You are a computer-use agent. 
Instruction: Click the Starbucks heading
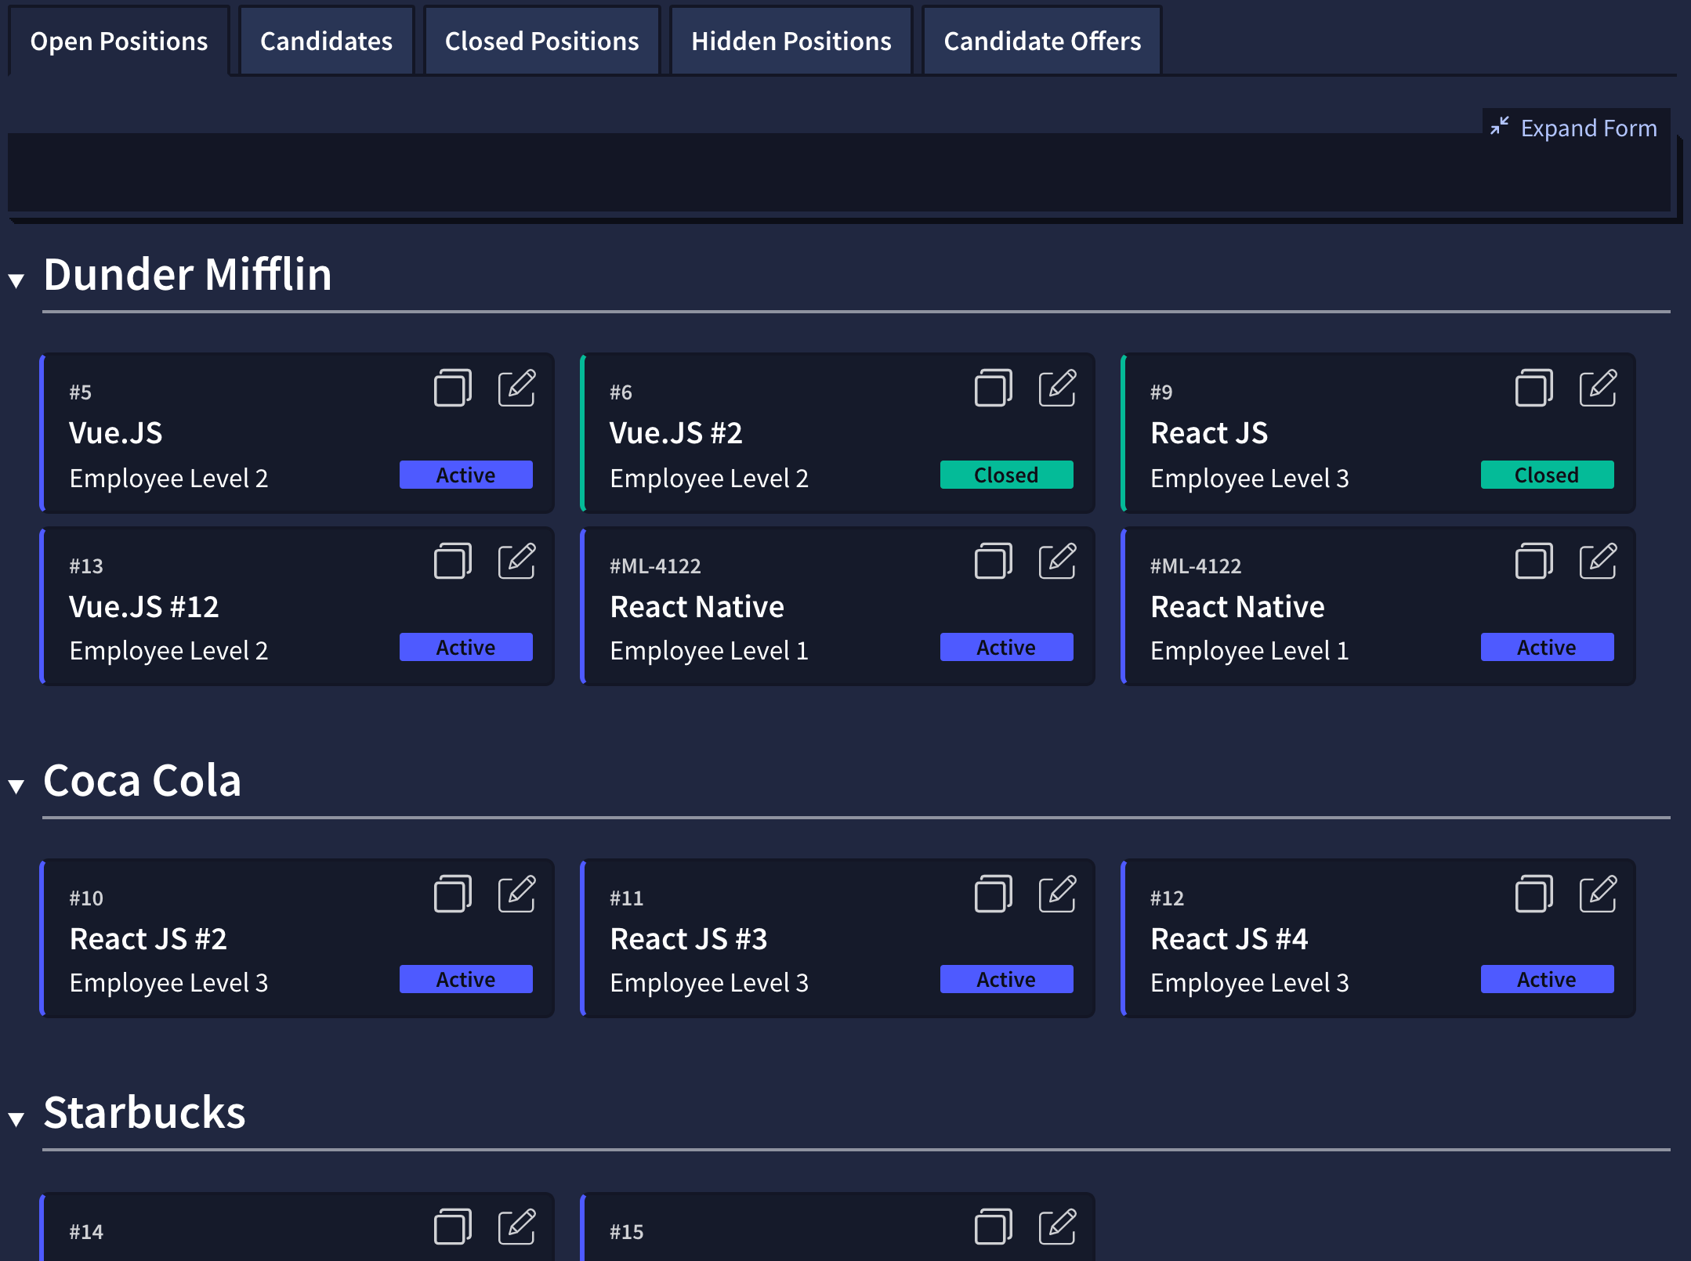[x=145, y=1113]
